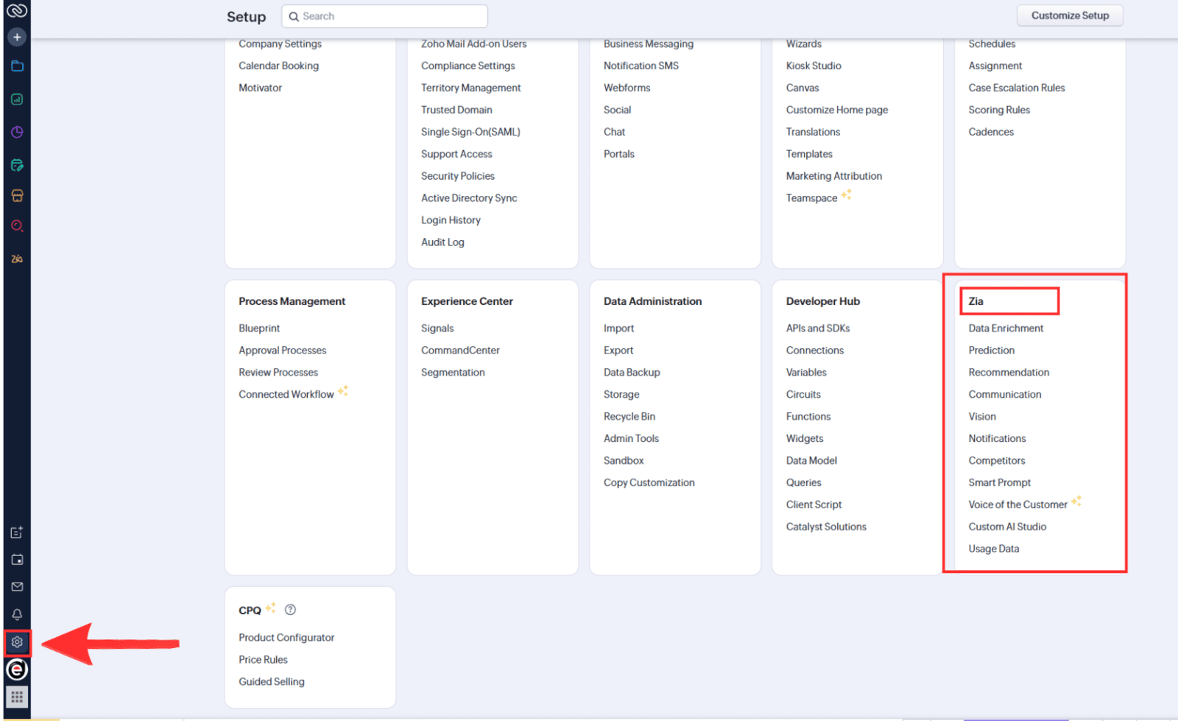
Task: Open the Settings gear highlighted in red
Action: [16, 642]
